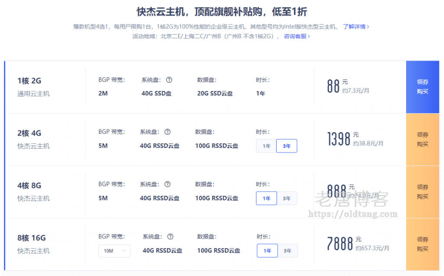The width and height of the screenshot is (444, 276).
Task: Select 1年 duration for the 2核4G plan
Action: 266,146
